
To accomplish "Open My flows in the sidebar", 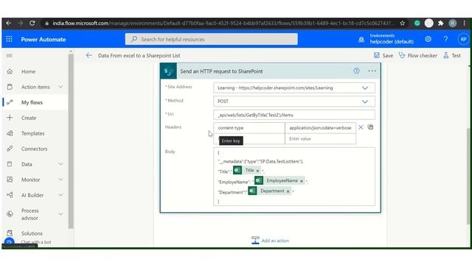I will coord(32,102).
